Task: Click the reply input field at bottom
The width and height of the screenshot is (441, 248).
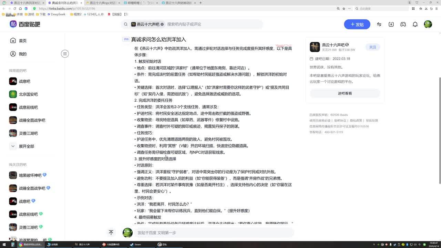Action: pos(214,233)
